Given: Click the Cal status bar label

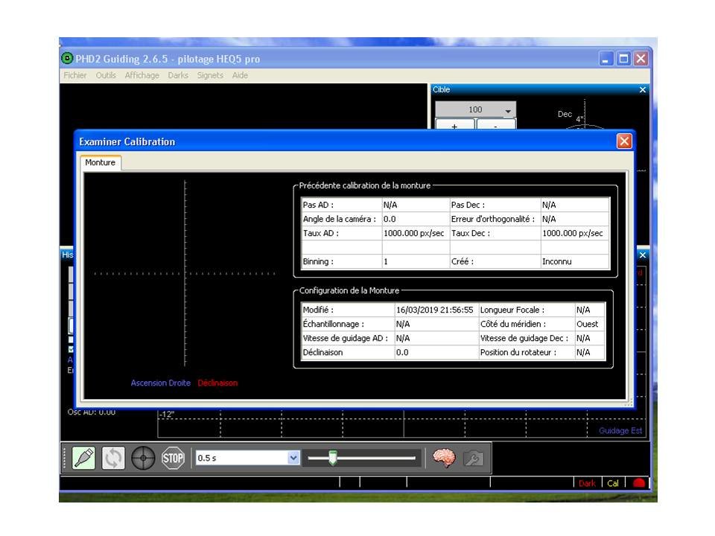Looking at the screenshot, I should tap(613, 483).
